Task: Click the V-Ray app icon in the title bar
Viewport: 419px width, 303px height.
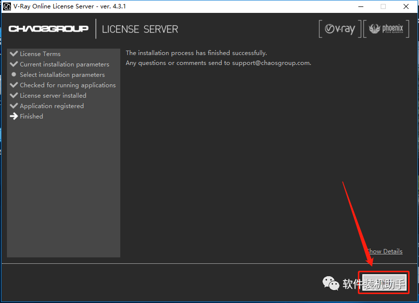Action: [x=6, y=6]
